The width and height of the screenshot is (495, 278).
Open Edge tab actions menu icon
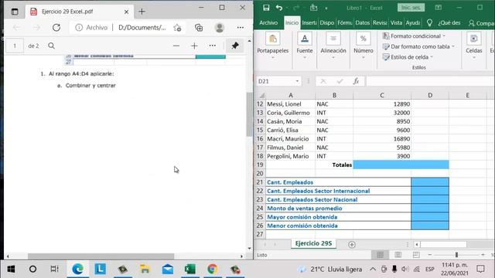(15, 12)
